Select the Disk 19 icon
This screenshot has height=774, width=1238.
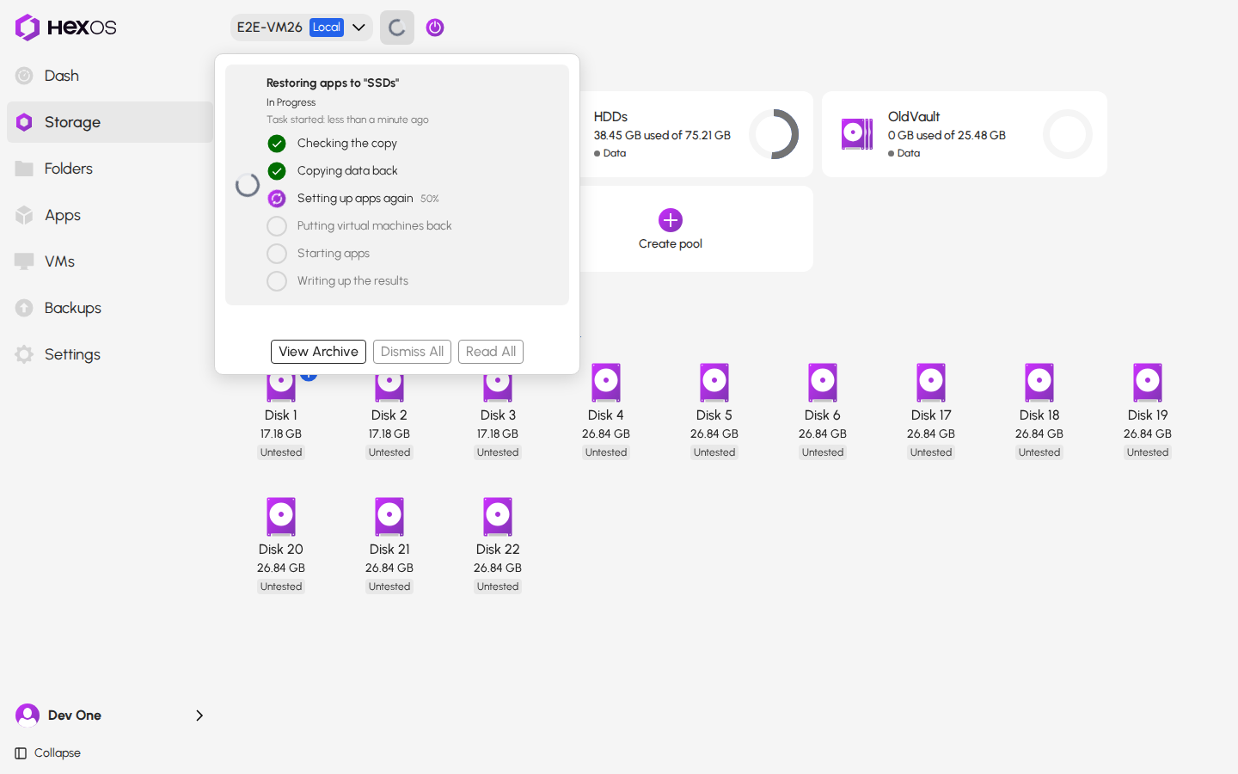[x=1148, y=383]
